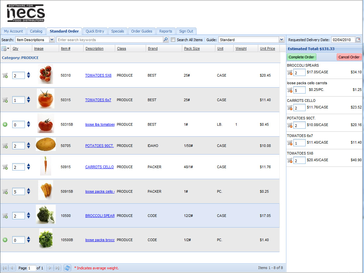Viewport: 364px width, 273px height.
Task: Remove loose packs cello carrots from order cart
Action: [290, 90]
